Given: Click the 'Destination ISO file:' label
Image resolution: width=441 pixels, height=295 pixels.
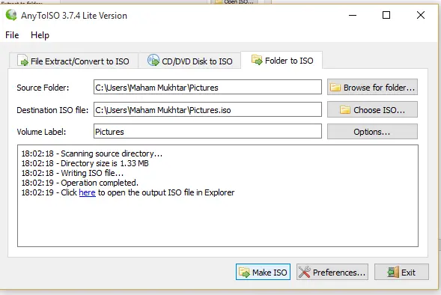Looking at the screenshot, I should click(52, 110).
